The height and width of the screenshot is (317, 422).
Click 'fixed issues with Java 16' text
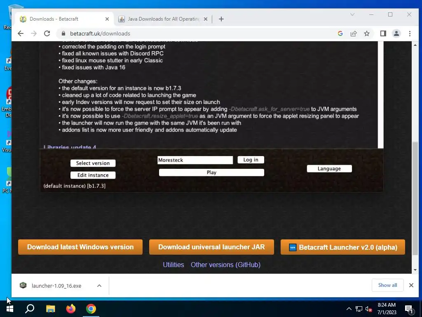pyautogui.click(x=94, y=67)
